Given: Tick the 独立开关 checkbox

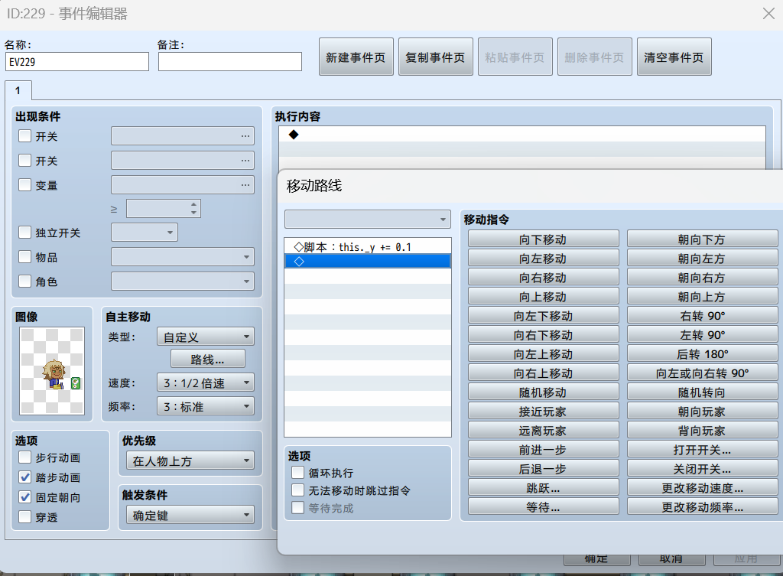Looking at the screenshot, I should pyautogui.click(x=24, y=233).
